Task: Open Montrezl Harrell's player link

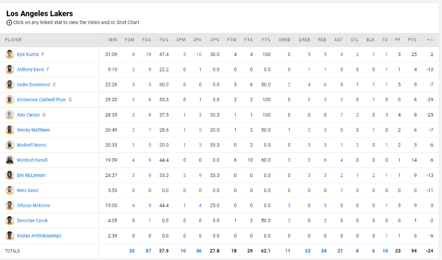Action: [x=32, y=160]
